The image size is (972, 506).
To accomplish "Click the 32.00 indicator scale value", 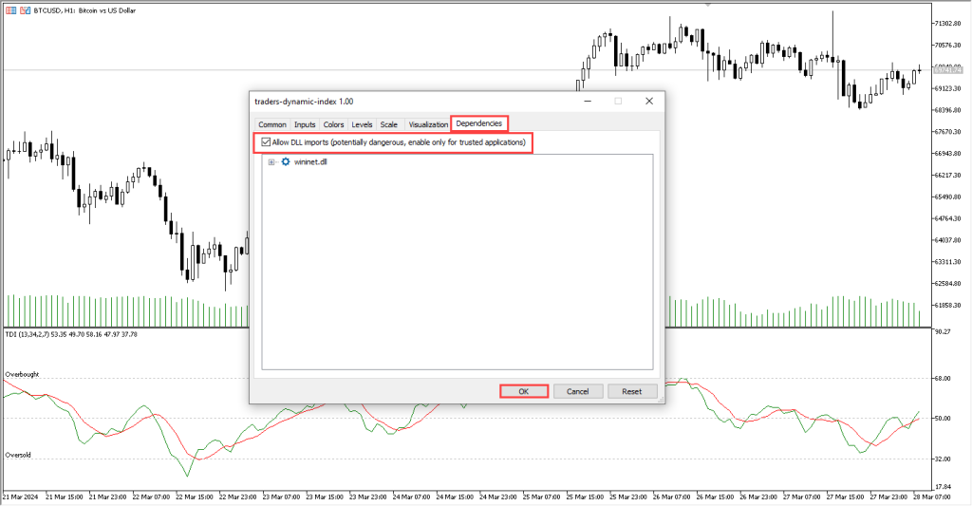I will 943,459.
